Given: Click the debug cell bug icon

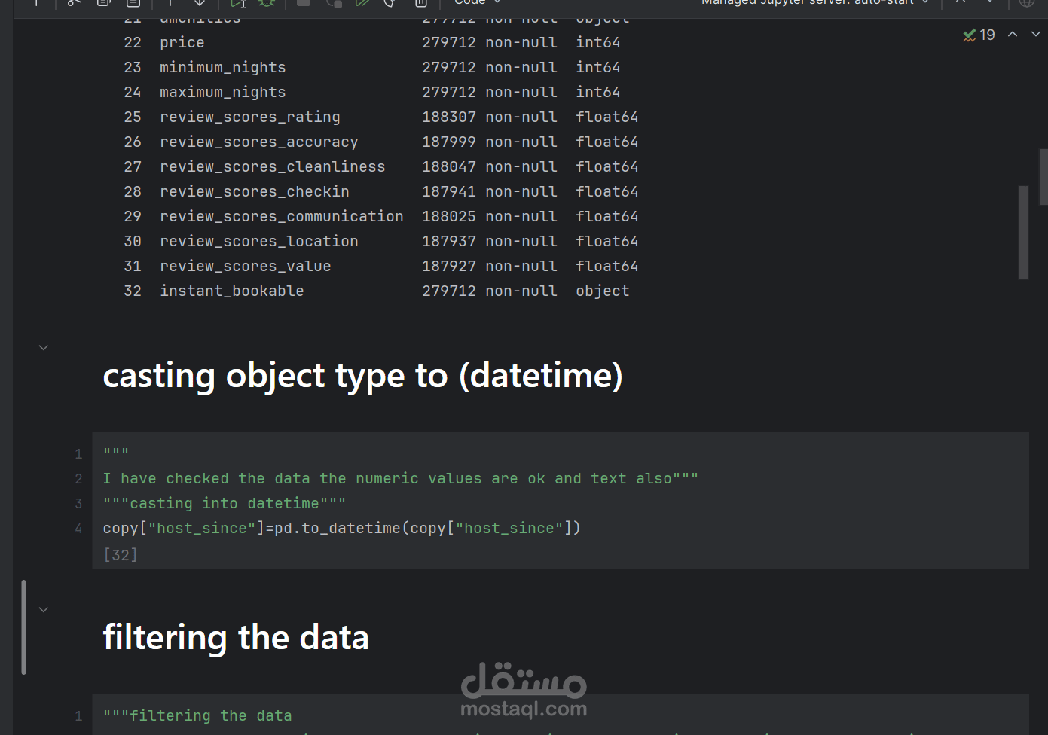Looking at the screenshot, I should [267, 3].
